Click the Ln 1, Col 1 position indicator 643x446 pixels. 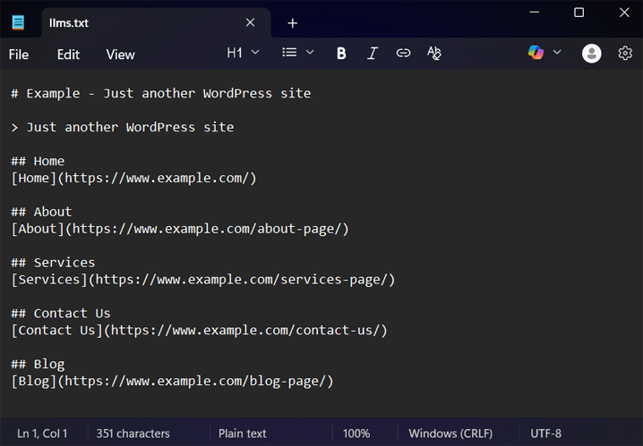[x=42, y=433]
